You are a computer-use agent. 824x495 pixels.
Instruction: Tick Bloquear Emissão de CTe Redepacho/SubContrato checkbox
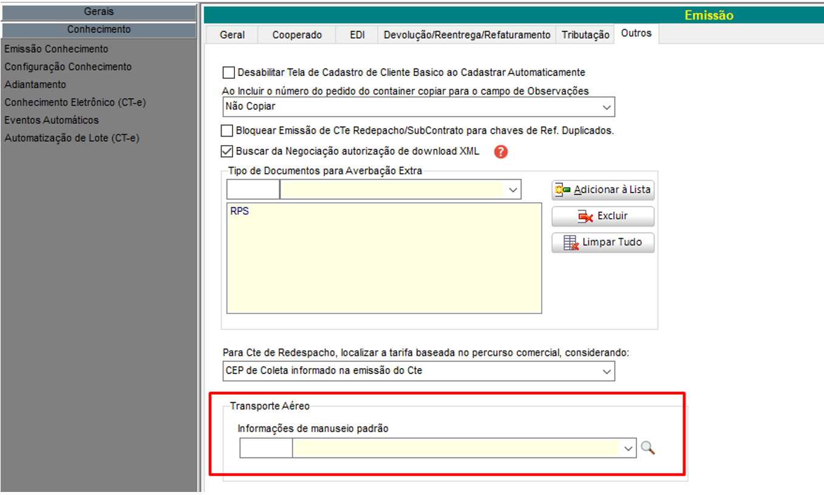tap(226, 131)
